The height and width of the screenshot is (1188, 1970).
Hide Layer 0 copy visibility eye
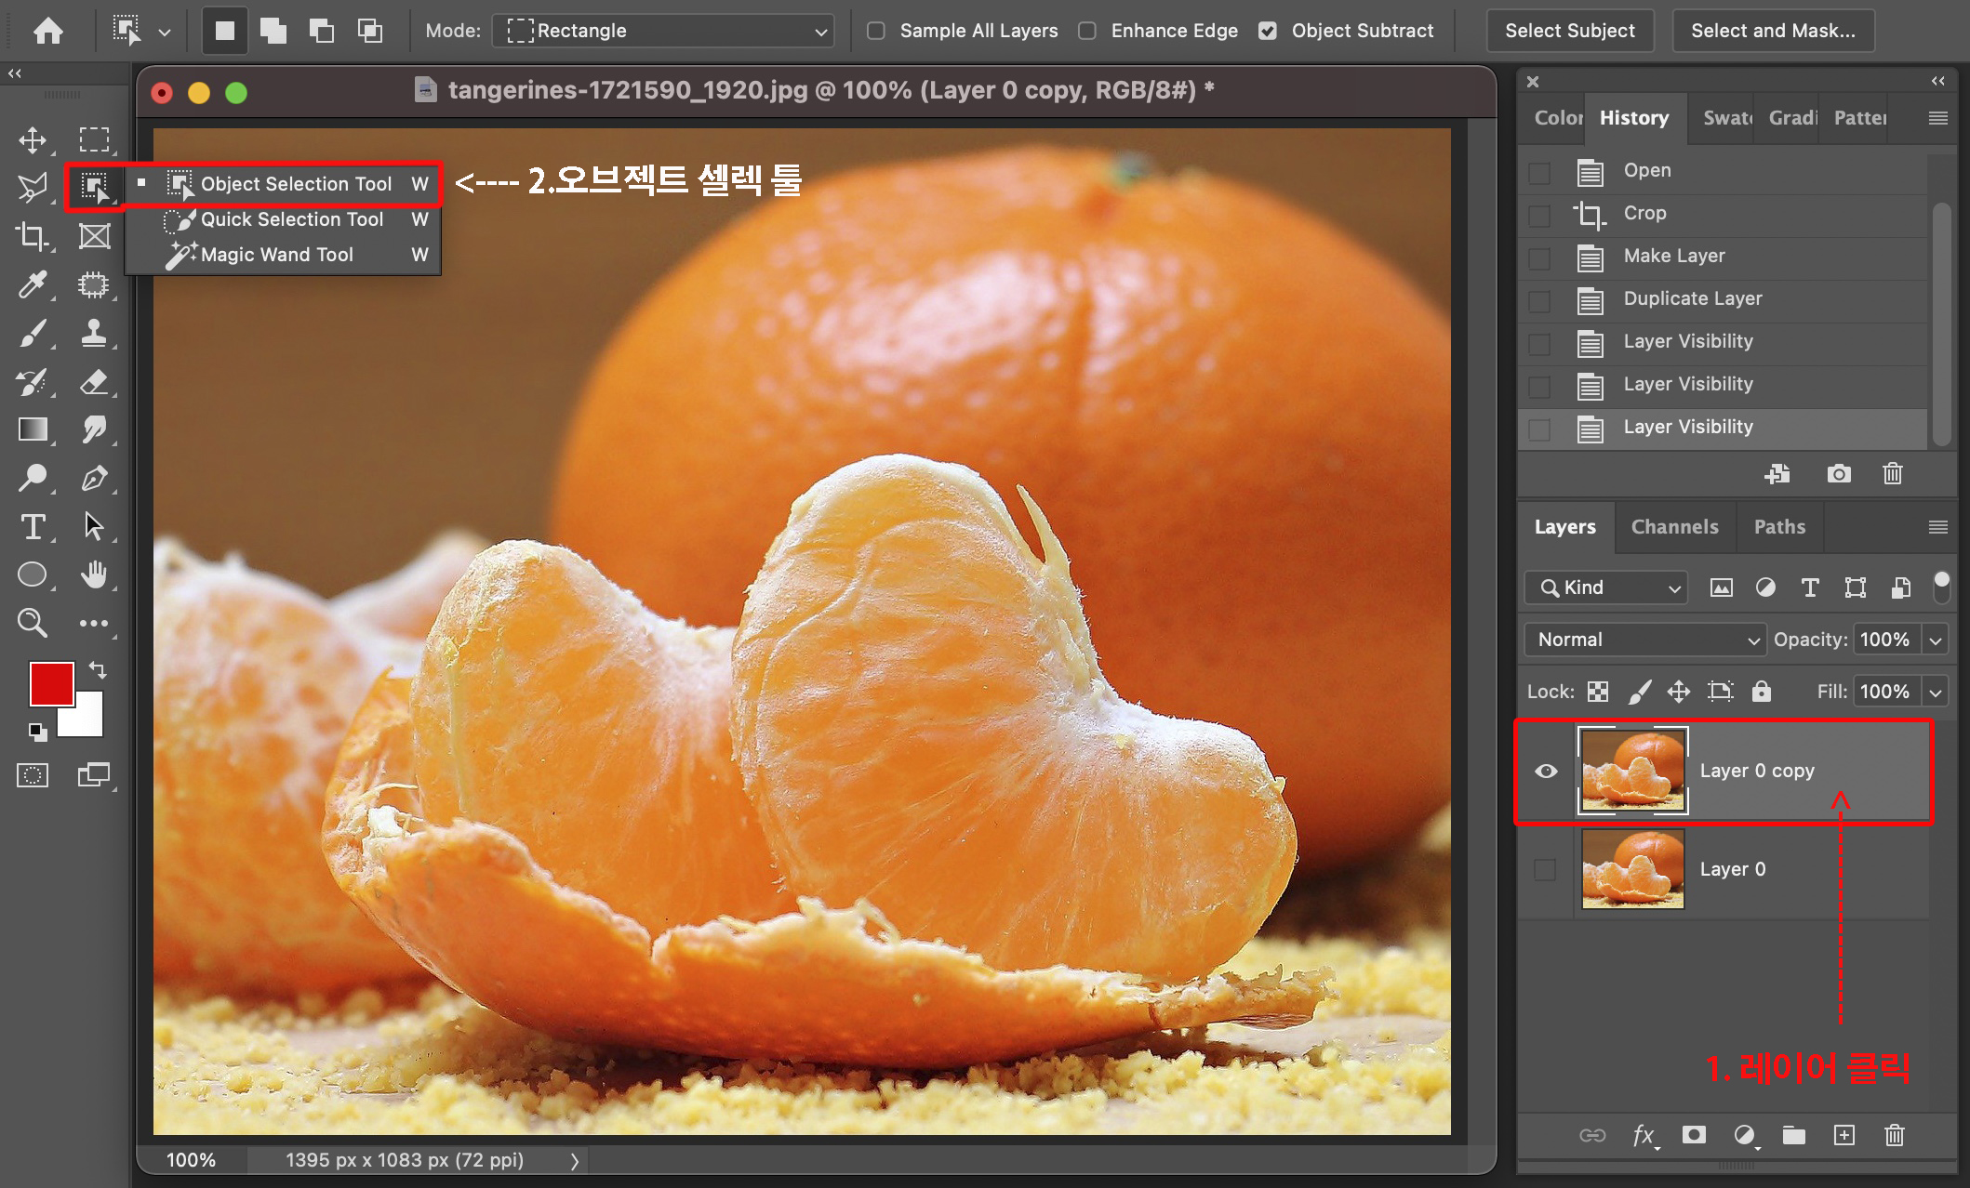(1546, 771)
